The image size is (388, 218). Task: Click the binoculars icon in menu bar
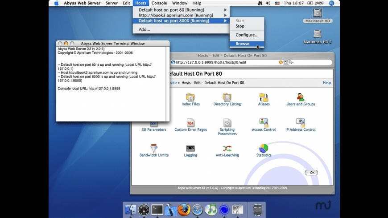[x=260, y=3]
